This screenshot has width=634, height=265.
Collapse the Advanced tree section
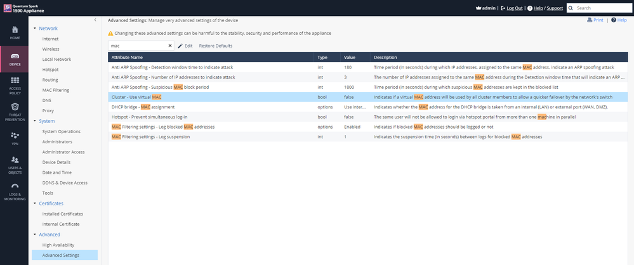35,235
